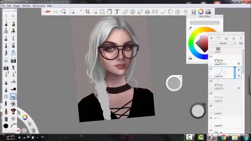Image resolution: width=251 pixels, height=141 pixels.
Task: Toggle lock on Layer12-1-1
Action: (x=239, y=63)
